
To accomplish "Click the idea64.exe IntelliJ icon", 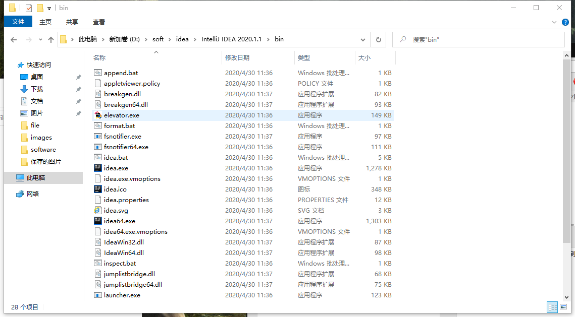I will 98,221.
